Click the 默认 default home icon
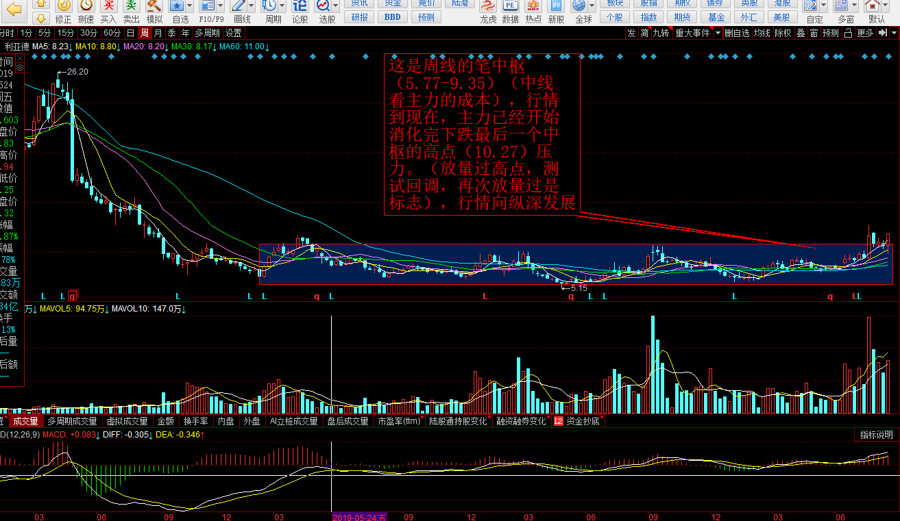Viewport: 900px width, 521px height. click(873, 5)
